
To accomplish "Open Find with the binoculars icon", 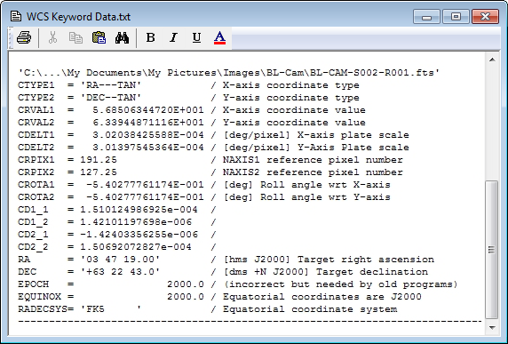I will (123, 38).
